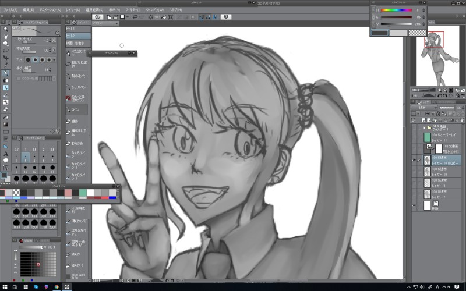Image resolution: width=466 pixels, height=291 pixels.
Task: Toggle snap to special ruler icon
Action: coord(209,17)
